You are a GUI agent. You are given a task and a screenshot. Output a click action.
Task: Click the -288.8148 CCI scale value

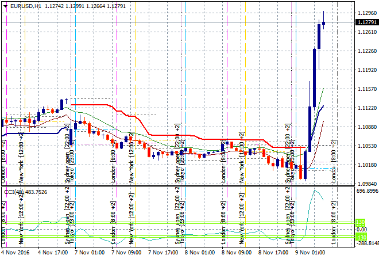click(366, 244)
